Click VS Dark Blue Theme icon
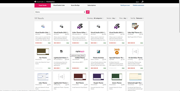Screen dimensions: 180x91 pos(135,51)
